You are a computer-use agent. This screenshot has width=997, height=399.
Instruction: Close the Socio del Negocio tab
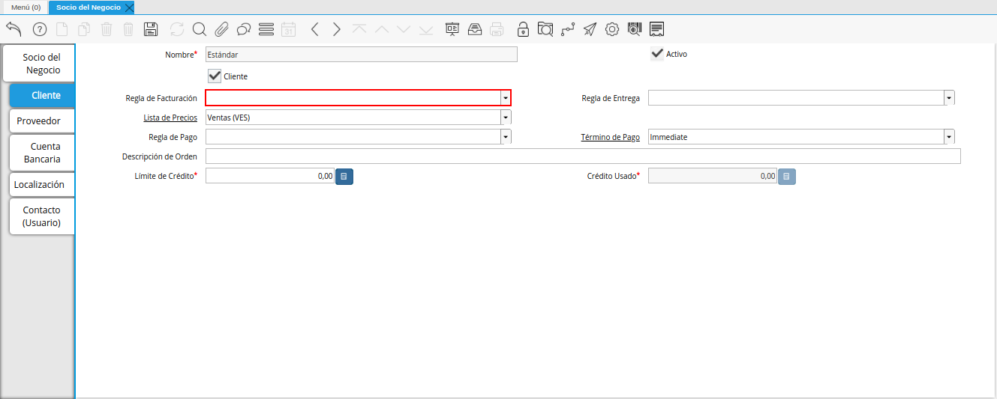129,7
